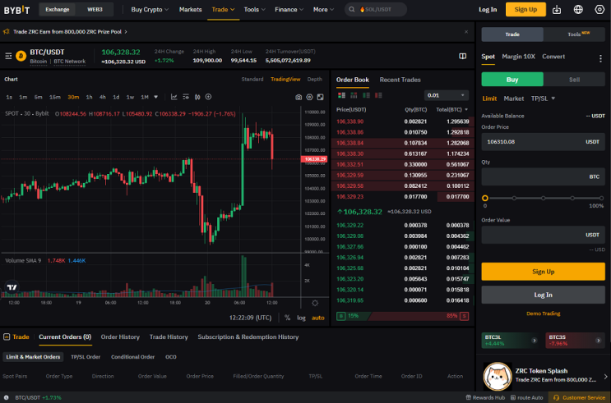Open chart indicators icon
611x403 pixels.
coord(174,97)
